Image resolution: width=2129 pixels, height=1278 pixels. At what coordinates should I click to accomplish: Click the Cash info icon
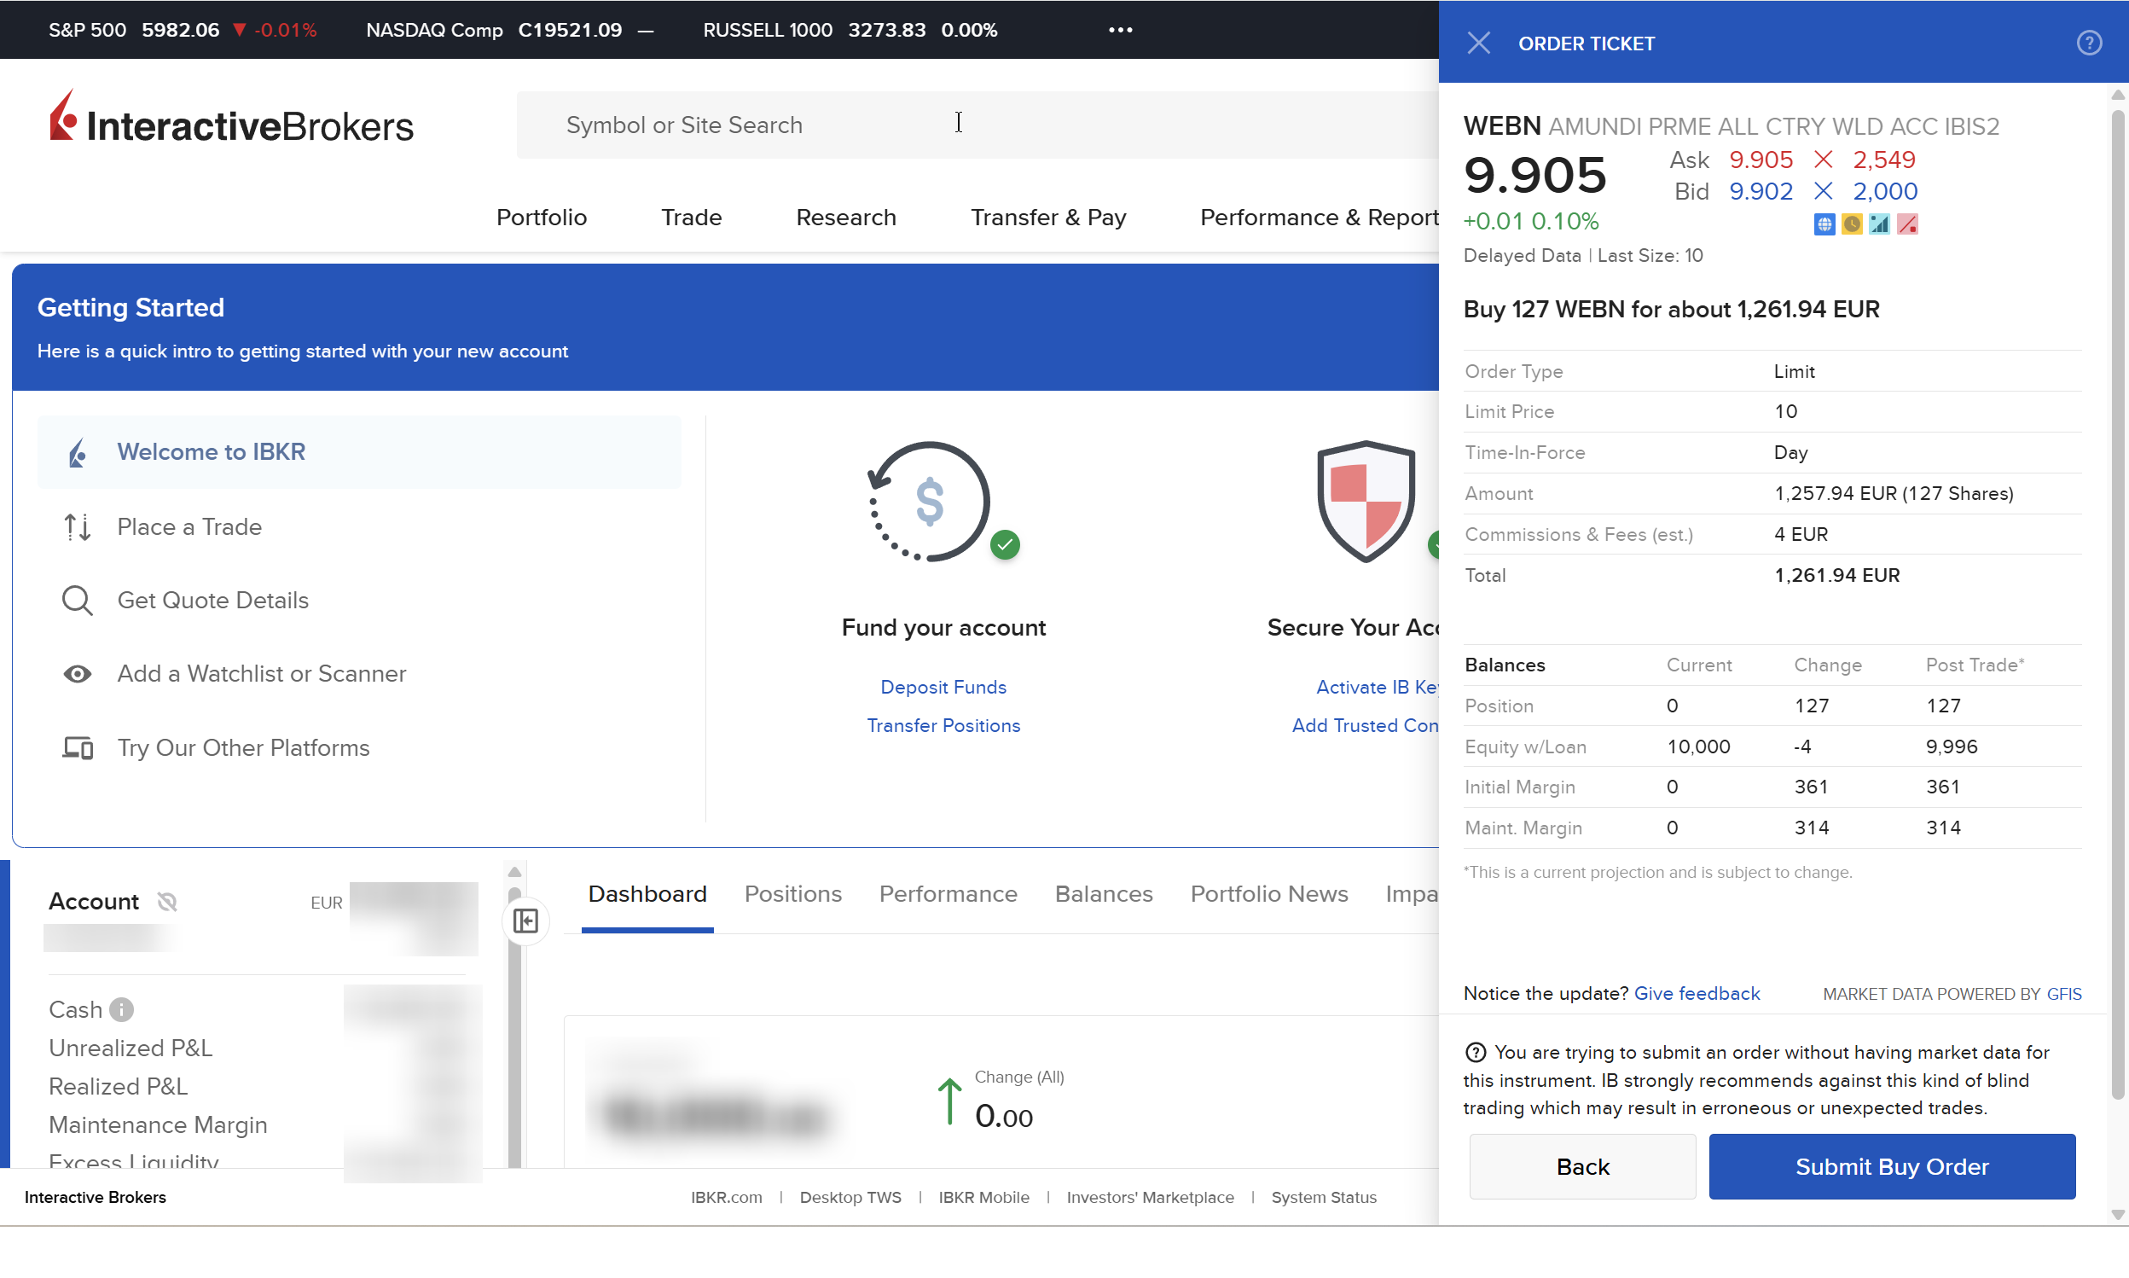point(121,1009)
